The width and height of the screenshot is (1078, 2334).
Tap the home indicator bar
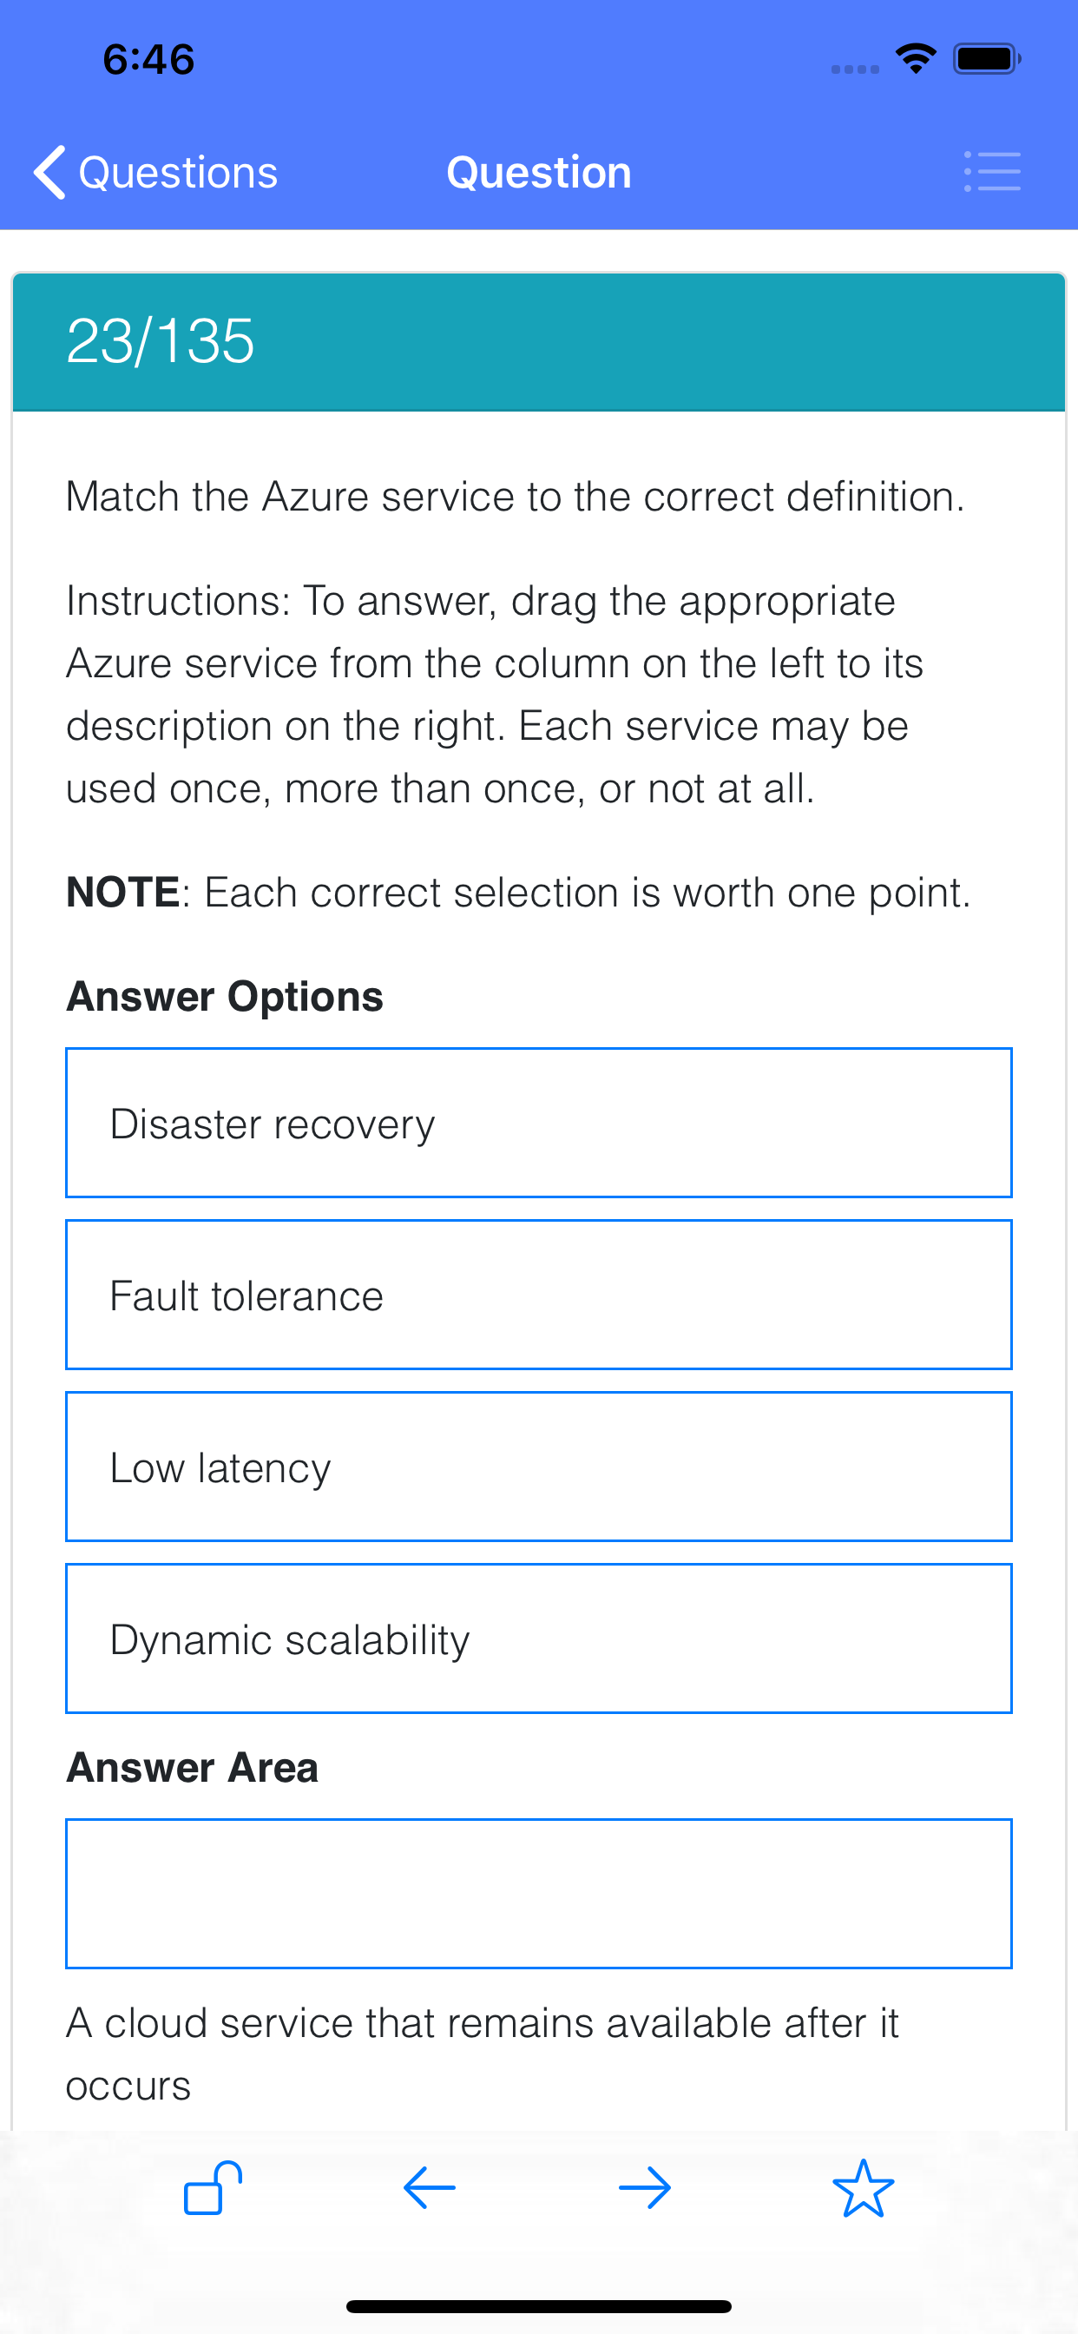click(539, 2306)
